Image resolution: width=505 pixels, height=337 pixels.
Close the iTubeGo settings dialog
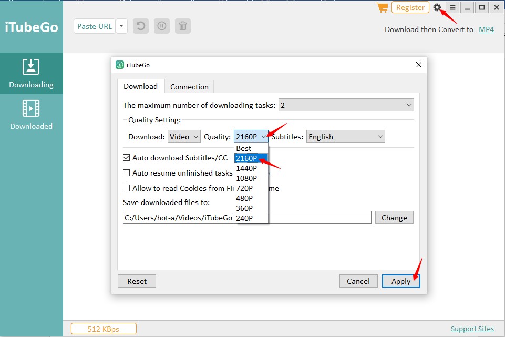[419, 65]
